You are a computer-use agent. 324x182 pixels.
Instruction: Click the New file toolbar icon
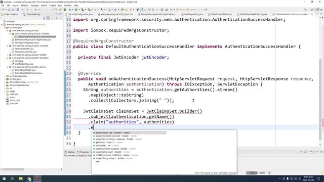coord(3,10)
